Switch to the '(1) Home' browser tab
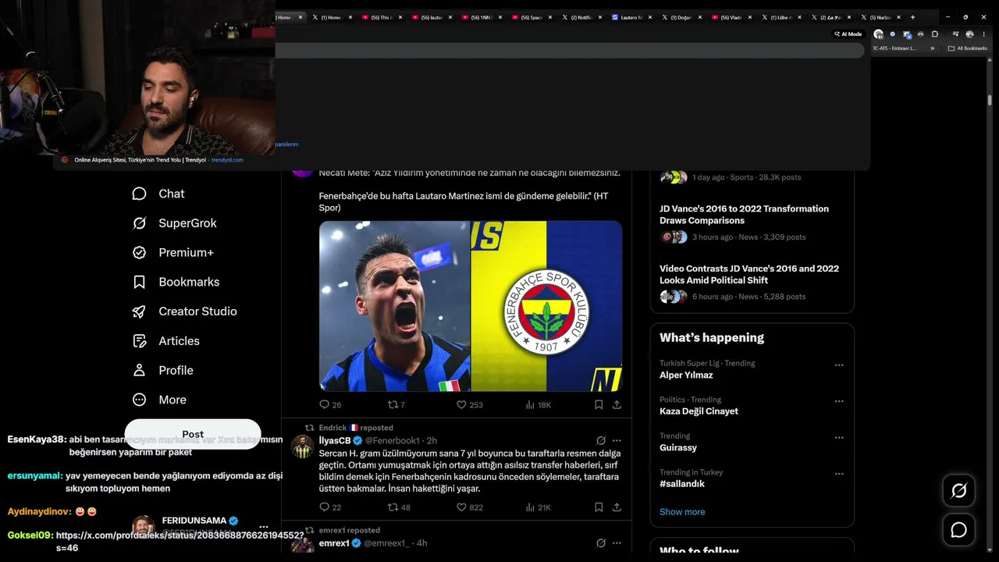 point(332,17)
